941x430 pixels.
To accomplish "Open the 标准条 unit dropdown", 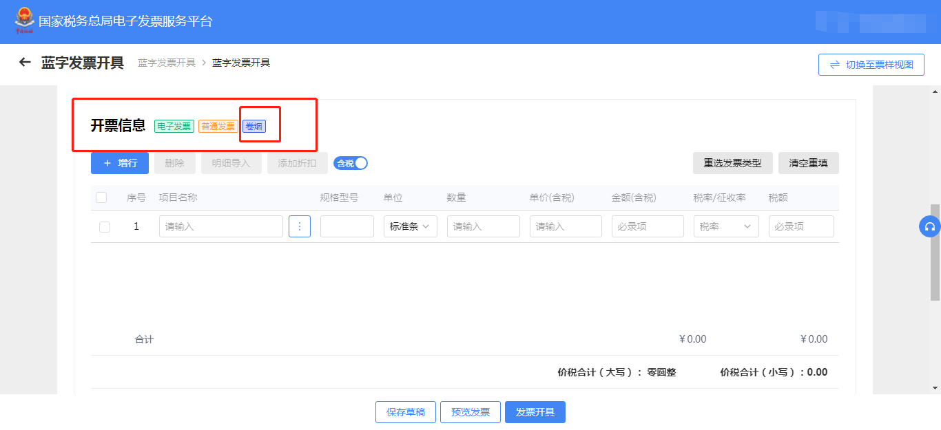I will pos(411,226).
